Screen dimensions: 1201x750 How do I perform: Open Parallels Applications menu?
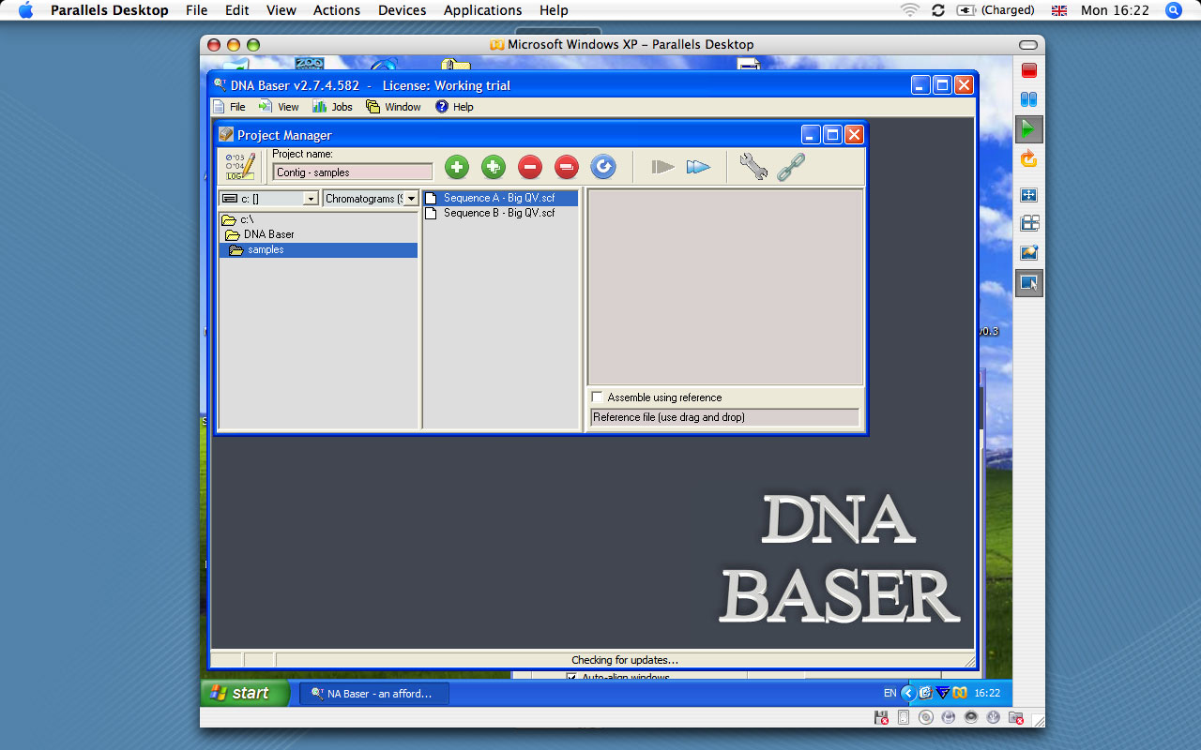pos(482,10)
